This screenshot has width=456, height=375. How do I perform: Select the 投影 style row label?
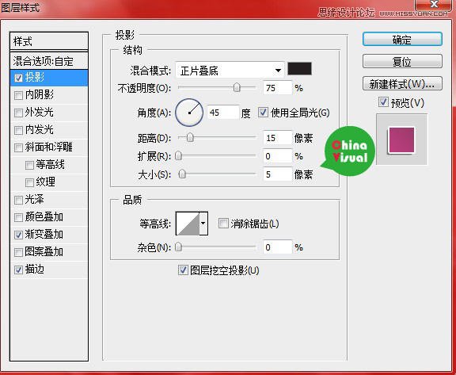[35, 78]
